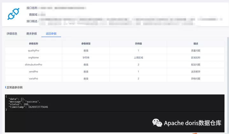Click the 字符串 type cell
Image resolution: width=229 pixels, height=134 pixels.
tap(86, 57)
